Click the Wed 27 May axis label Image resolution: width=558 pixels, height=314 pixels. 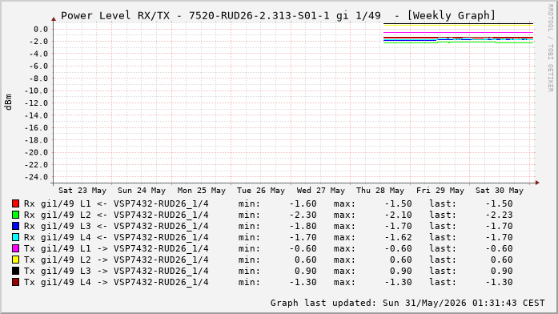pyautogui.click(x=321, y=191)
